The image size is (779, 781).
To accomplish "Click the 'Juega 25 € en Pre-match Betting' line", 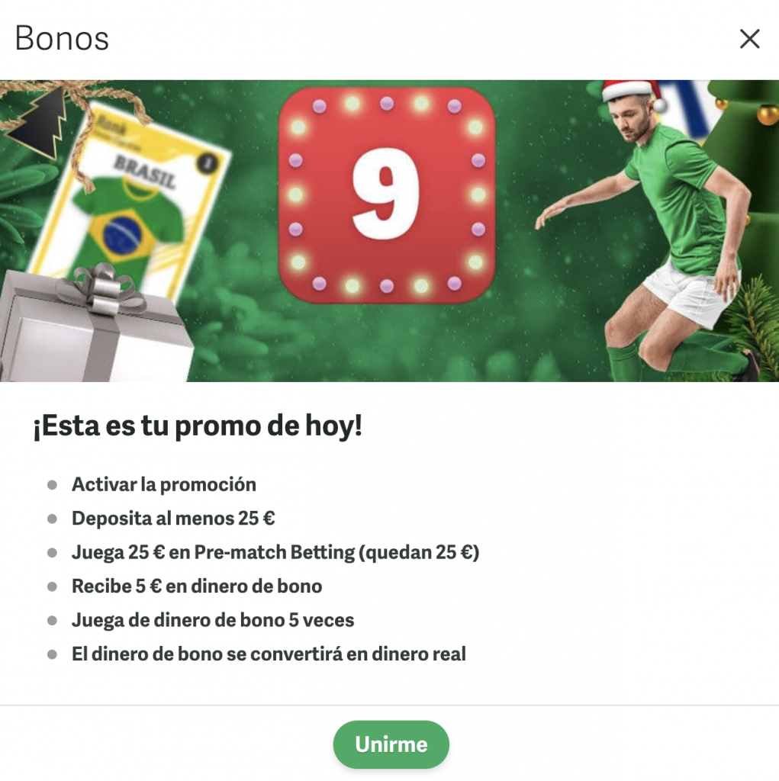I will (275, 552).
